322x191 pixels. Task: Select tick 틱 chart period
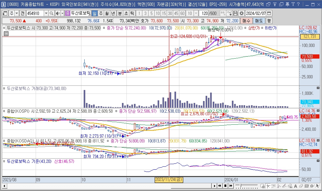(132, 13)
